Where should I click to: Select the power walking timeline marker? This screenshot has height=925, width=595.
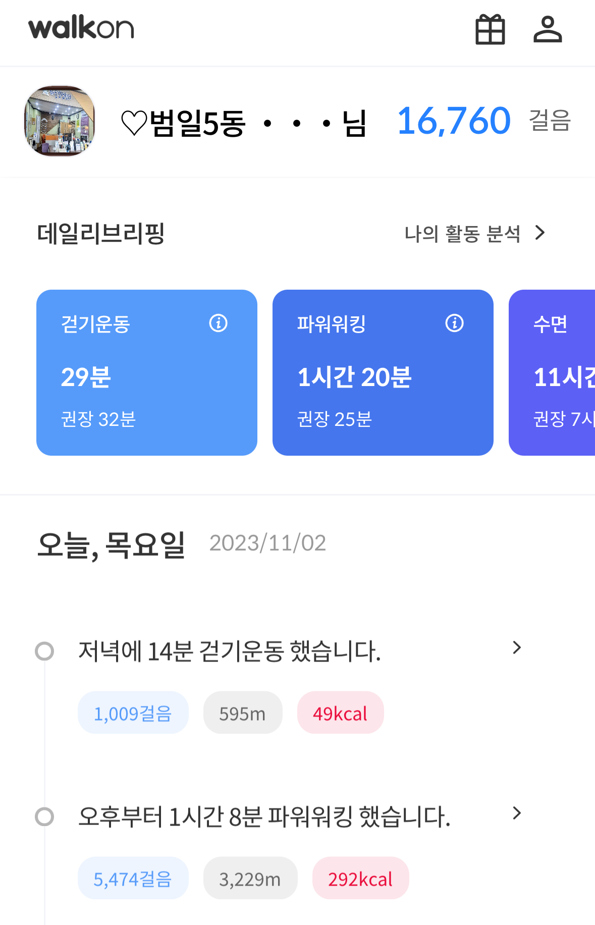click(x=44, y=817)
